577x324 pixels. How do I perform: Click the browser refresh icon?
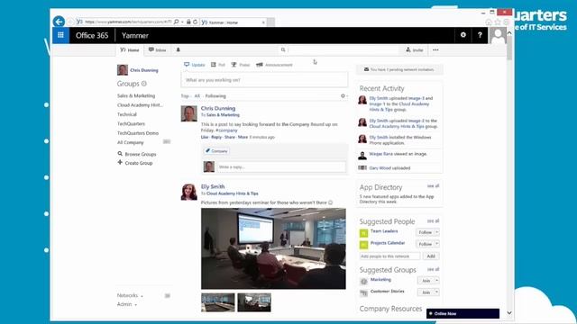(x=196, y=22)
